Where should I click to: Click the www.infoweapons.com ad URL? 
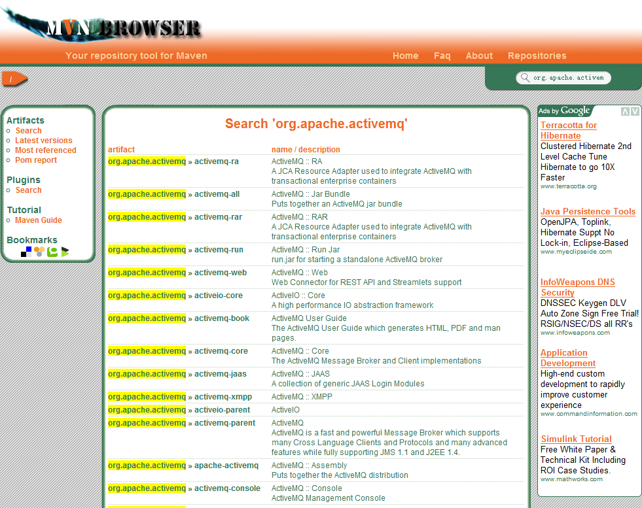(x=575, y=333)
